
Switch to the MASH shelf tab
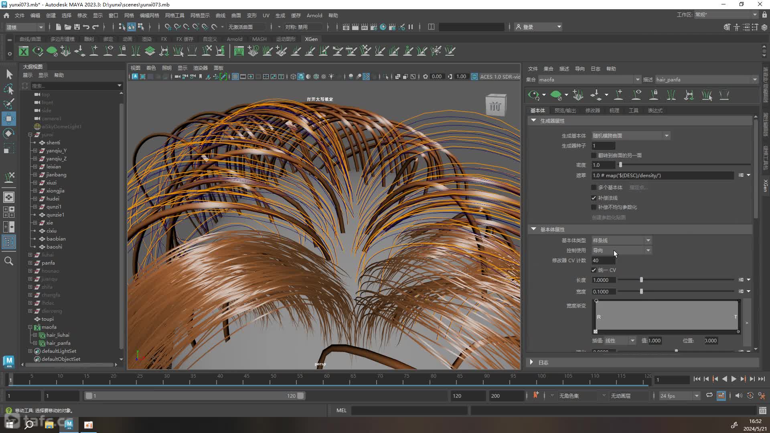pyautogui.click(x=259, y=39)
